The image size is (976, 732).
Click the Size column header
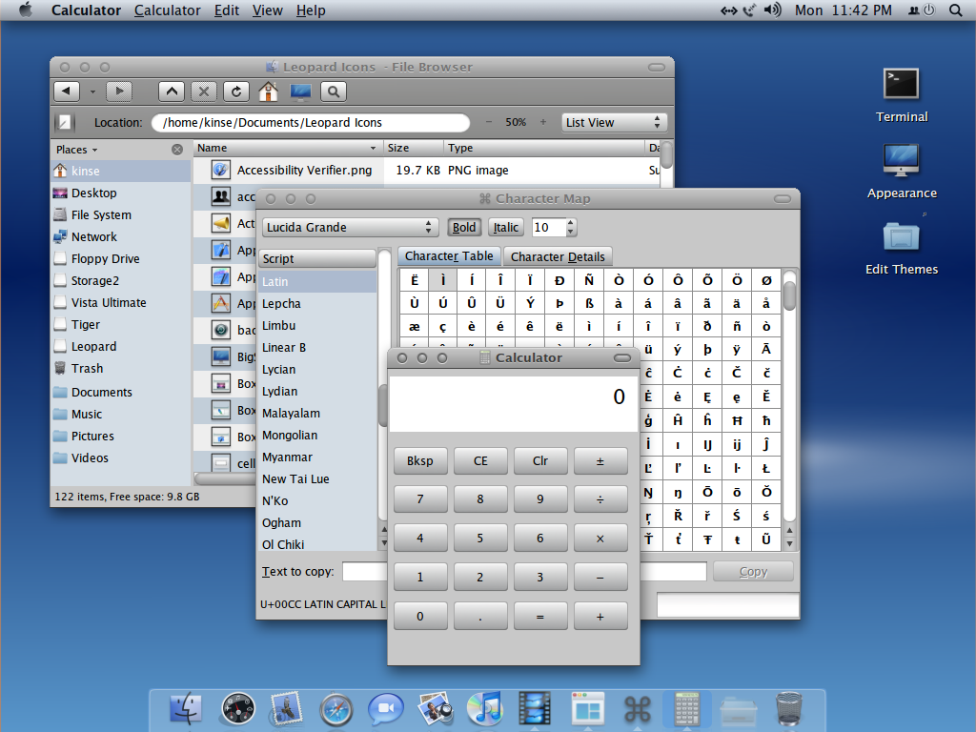[414, 148]
